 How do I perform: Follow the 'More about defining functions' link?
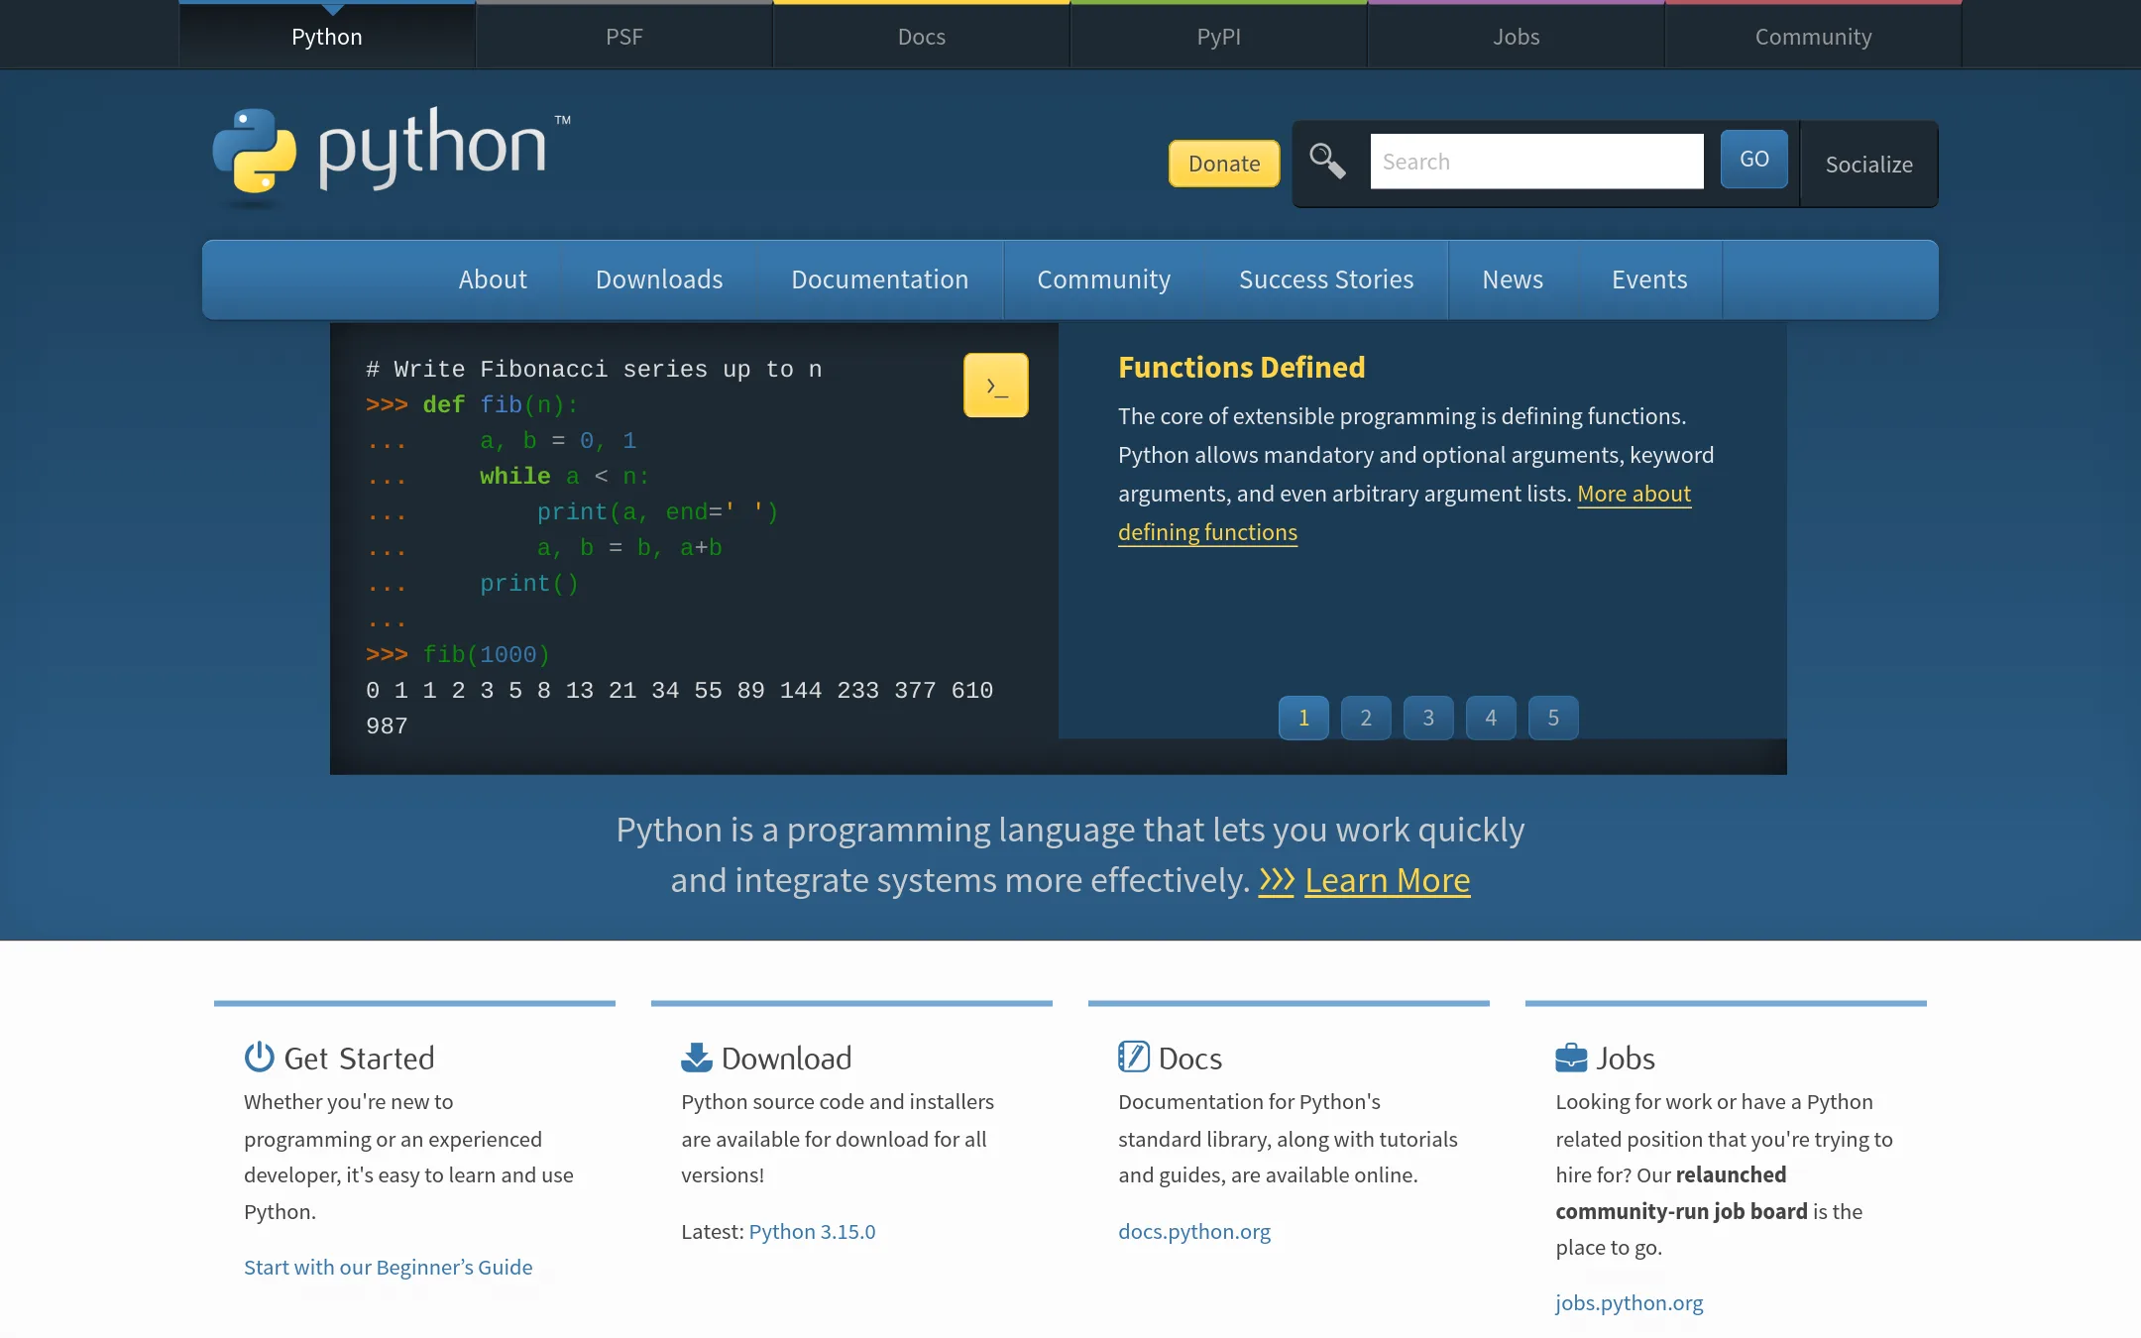(1634, 494)
